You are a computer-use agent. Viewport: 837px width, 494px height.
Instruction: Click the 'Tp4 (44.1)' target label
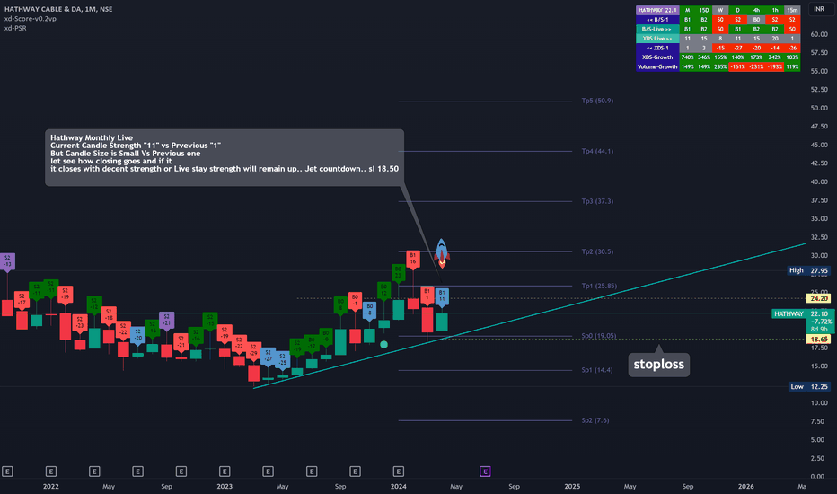(597, 151)
